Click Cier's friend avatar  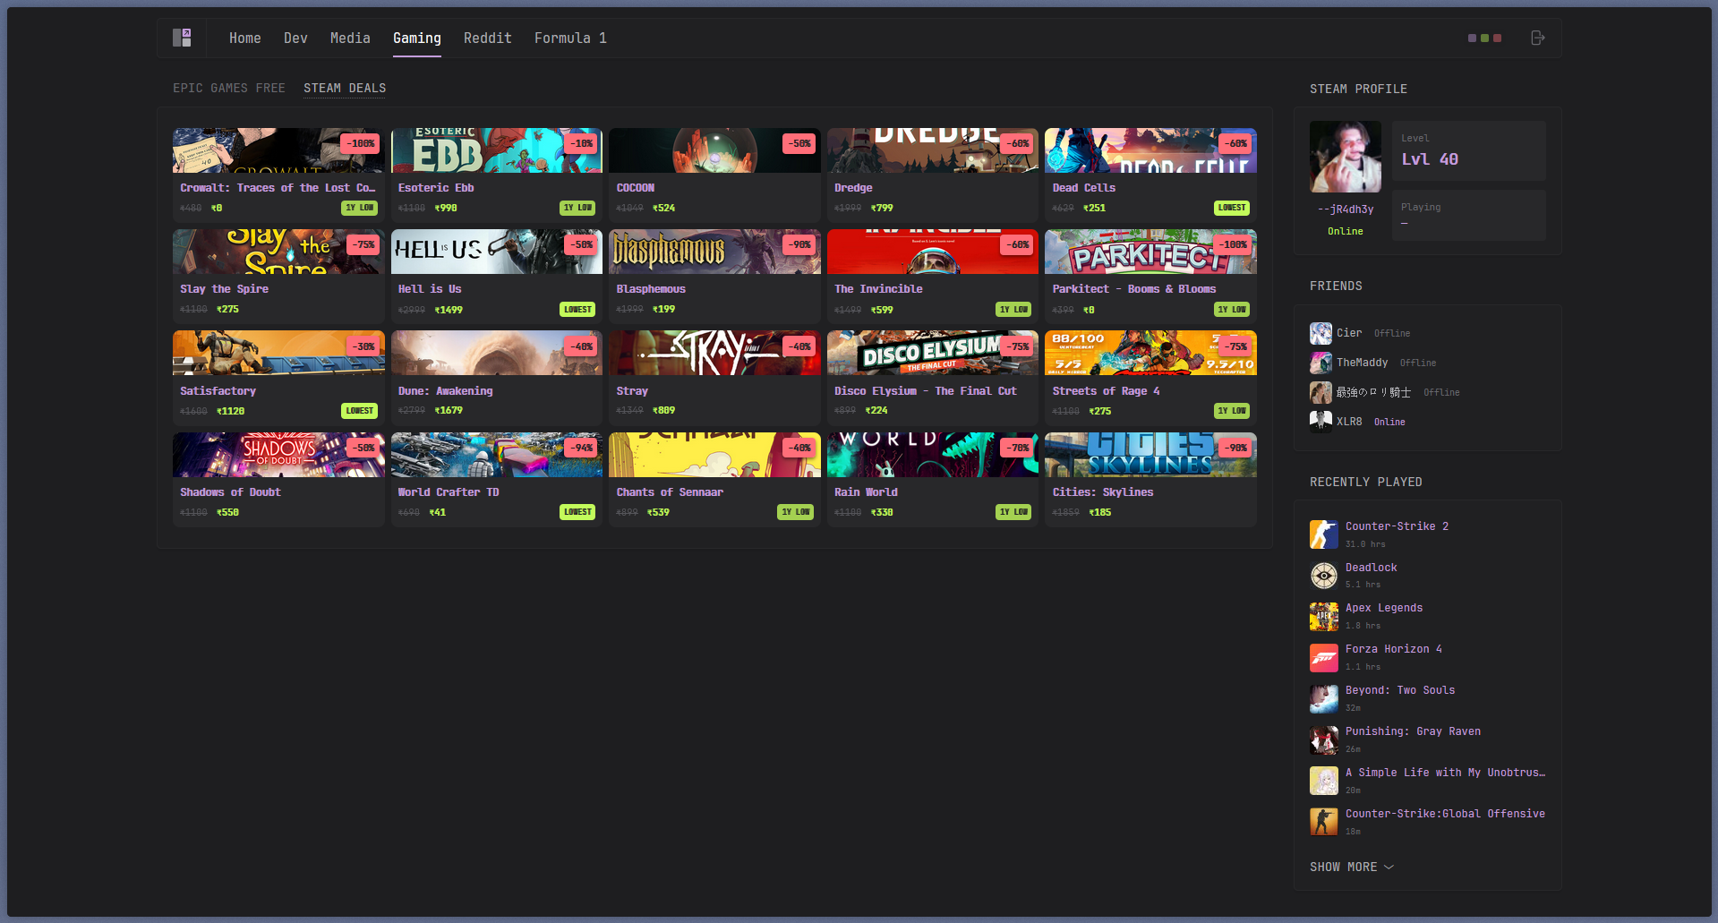pos(1321,332)
